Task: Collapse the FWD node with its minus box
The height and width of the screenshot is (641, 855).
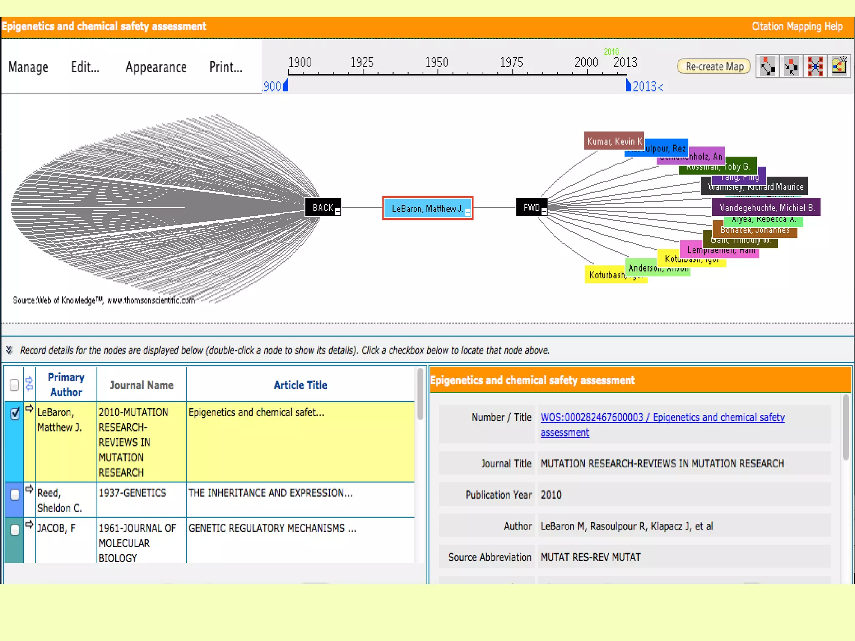Action: [544, 212]
